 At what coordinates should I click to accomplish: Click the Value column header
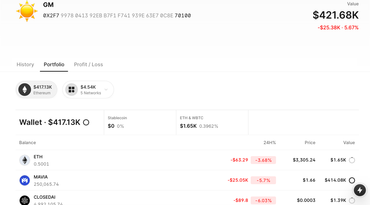(x=349, y=143)
